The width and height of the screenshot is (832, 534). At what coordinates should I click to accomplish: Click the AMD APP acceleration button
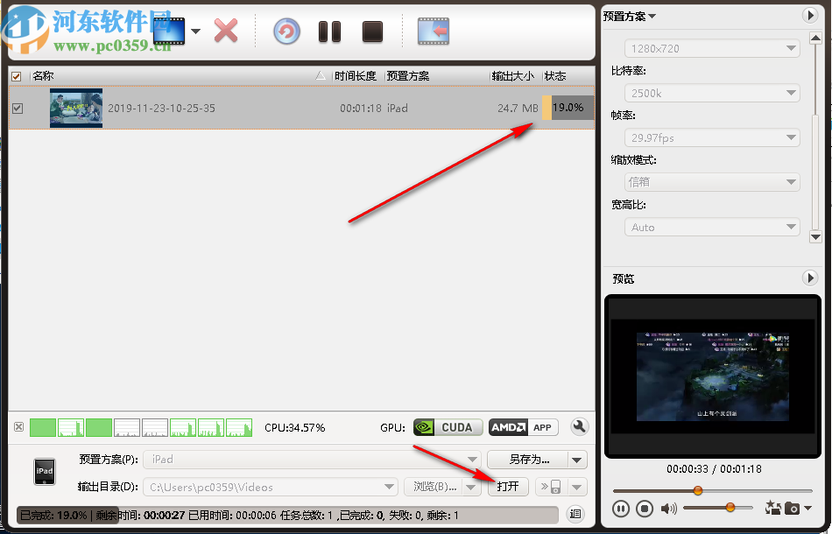[x=523, y=427]
